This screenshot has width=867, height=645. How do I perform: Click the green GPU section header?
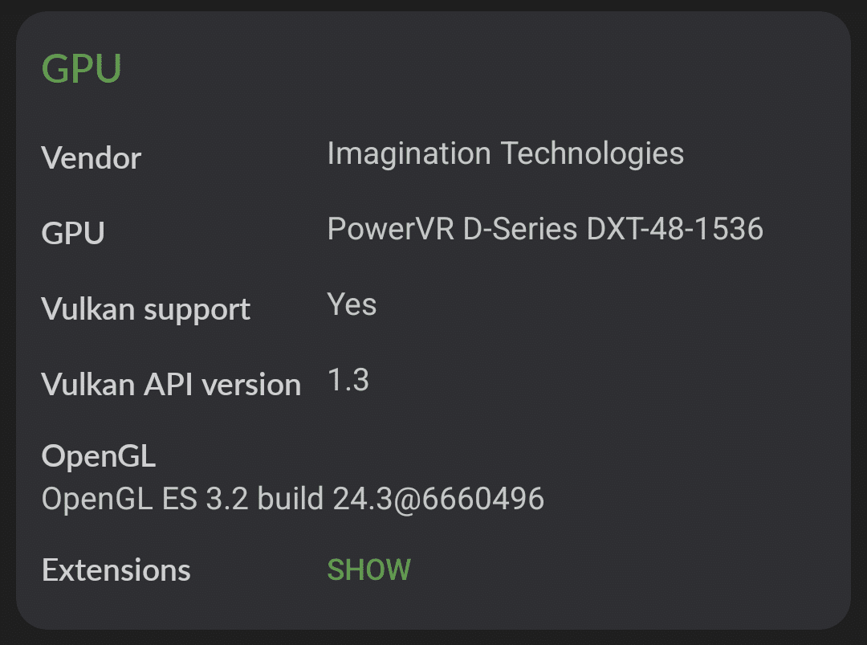coord(81,68)
